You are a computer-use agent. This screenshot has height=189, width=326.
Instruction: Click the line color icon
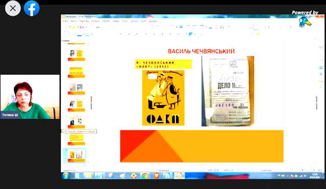click(79, 34)
